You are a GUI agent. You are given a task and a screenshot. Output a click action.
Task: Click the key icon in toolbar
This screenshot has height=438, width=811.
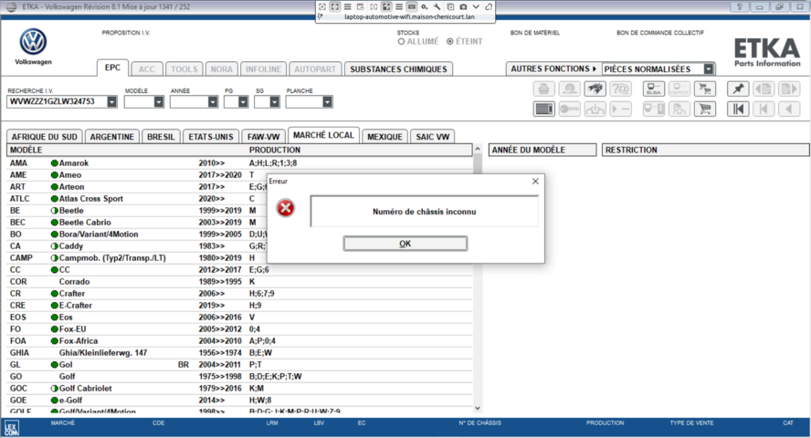coord(570,109)
